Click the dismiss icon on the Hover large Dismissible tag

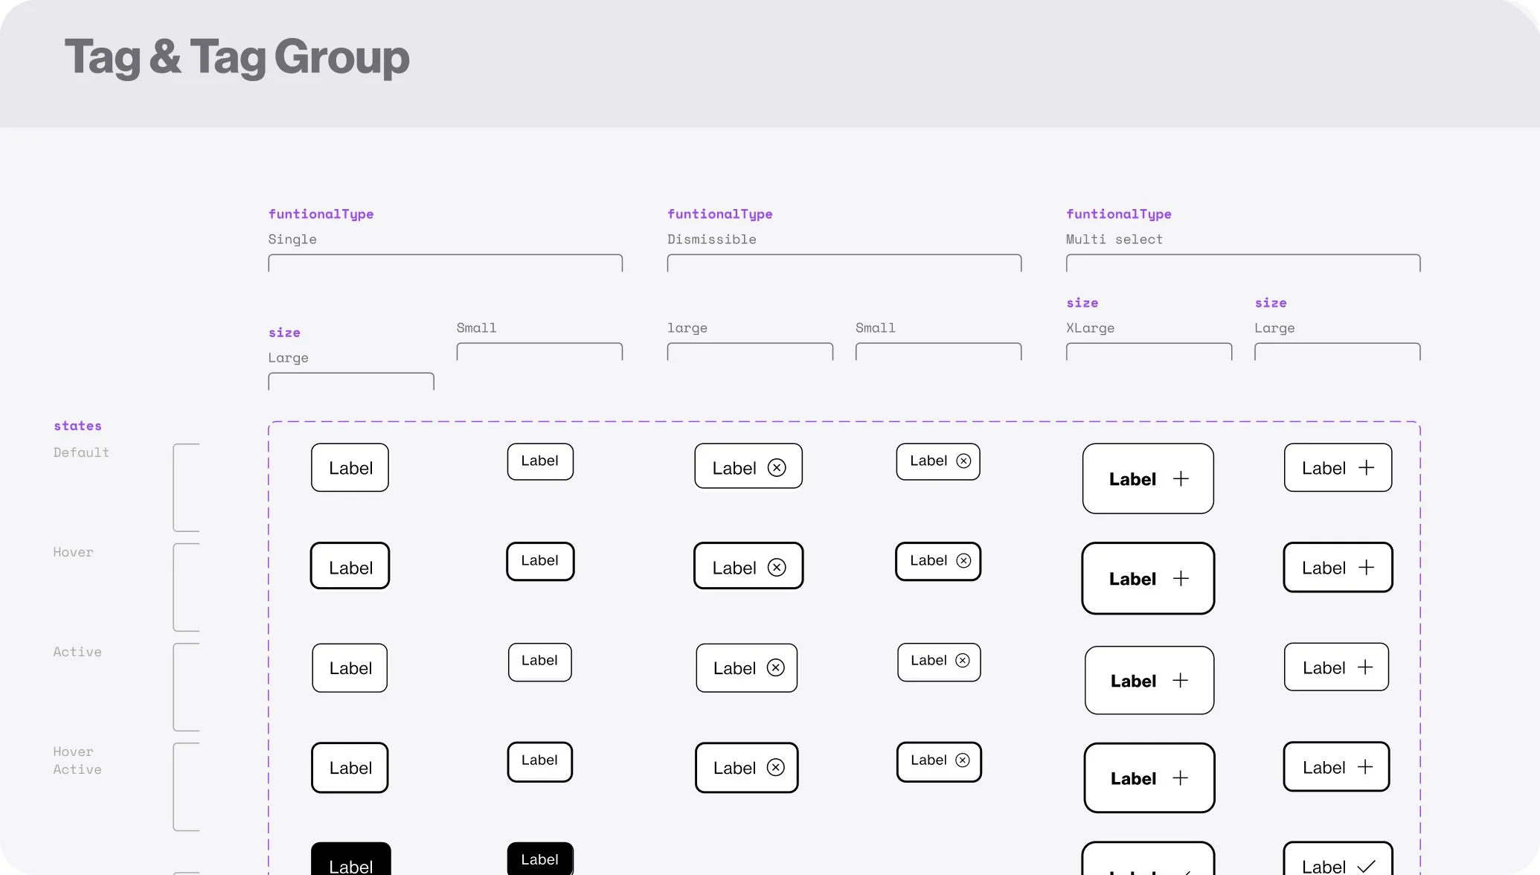point(777,568)
